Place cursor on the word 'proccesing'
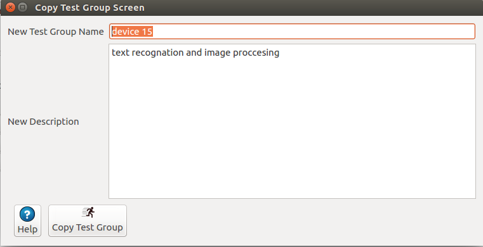This screenshot has height=247, width=483. (x=256, y=53)
